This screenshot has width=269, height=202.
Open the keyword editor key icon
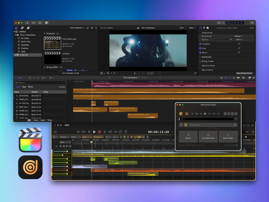(x=34, y=23)
